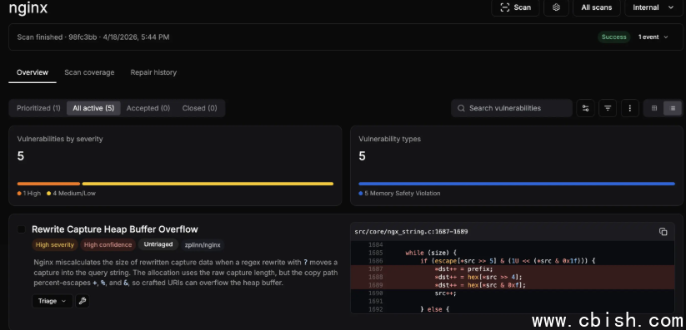Click the 4 Medium/Low legend entry

[71, 194]
